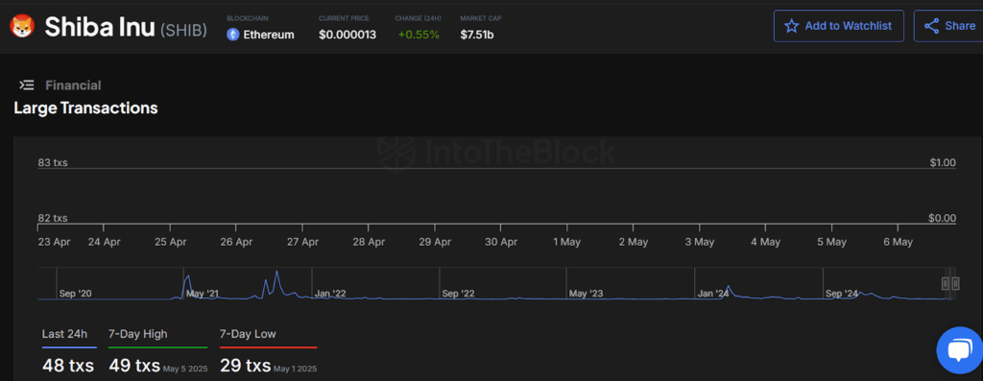Click the Sep '22 label in navigator
Screen dimensions: 983x381
click(x=458, y=294)
